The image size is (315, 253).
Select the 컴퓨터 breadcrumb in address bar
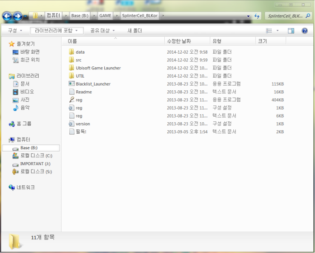54,16
